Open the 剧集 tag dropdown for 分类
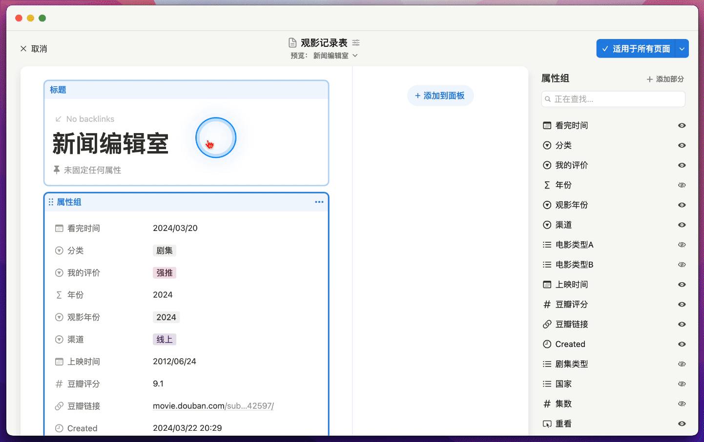 (165, 250)
